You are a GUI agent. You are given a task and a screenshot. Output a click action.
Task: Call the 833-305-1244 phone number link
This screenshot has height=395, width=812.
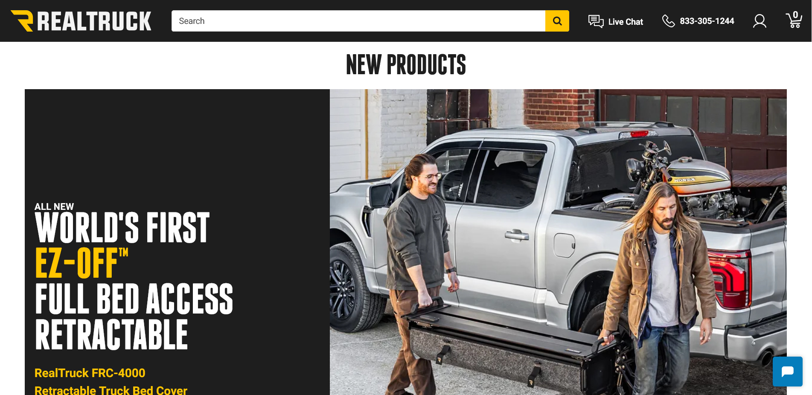(707, 21)
